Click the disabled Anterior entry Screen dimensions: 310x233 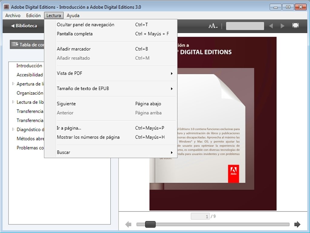tap(111, 113)
